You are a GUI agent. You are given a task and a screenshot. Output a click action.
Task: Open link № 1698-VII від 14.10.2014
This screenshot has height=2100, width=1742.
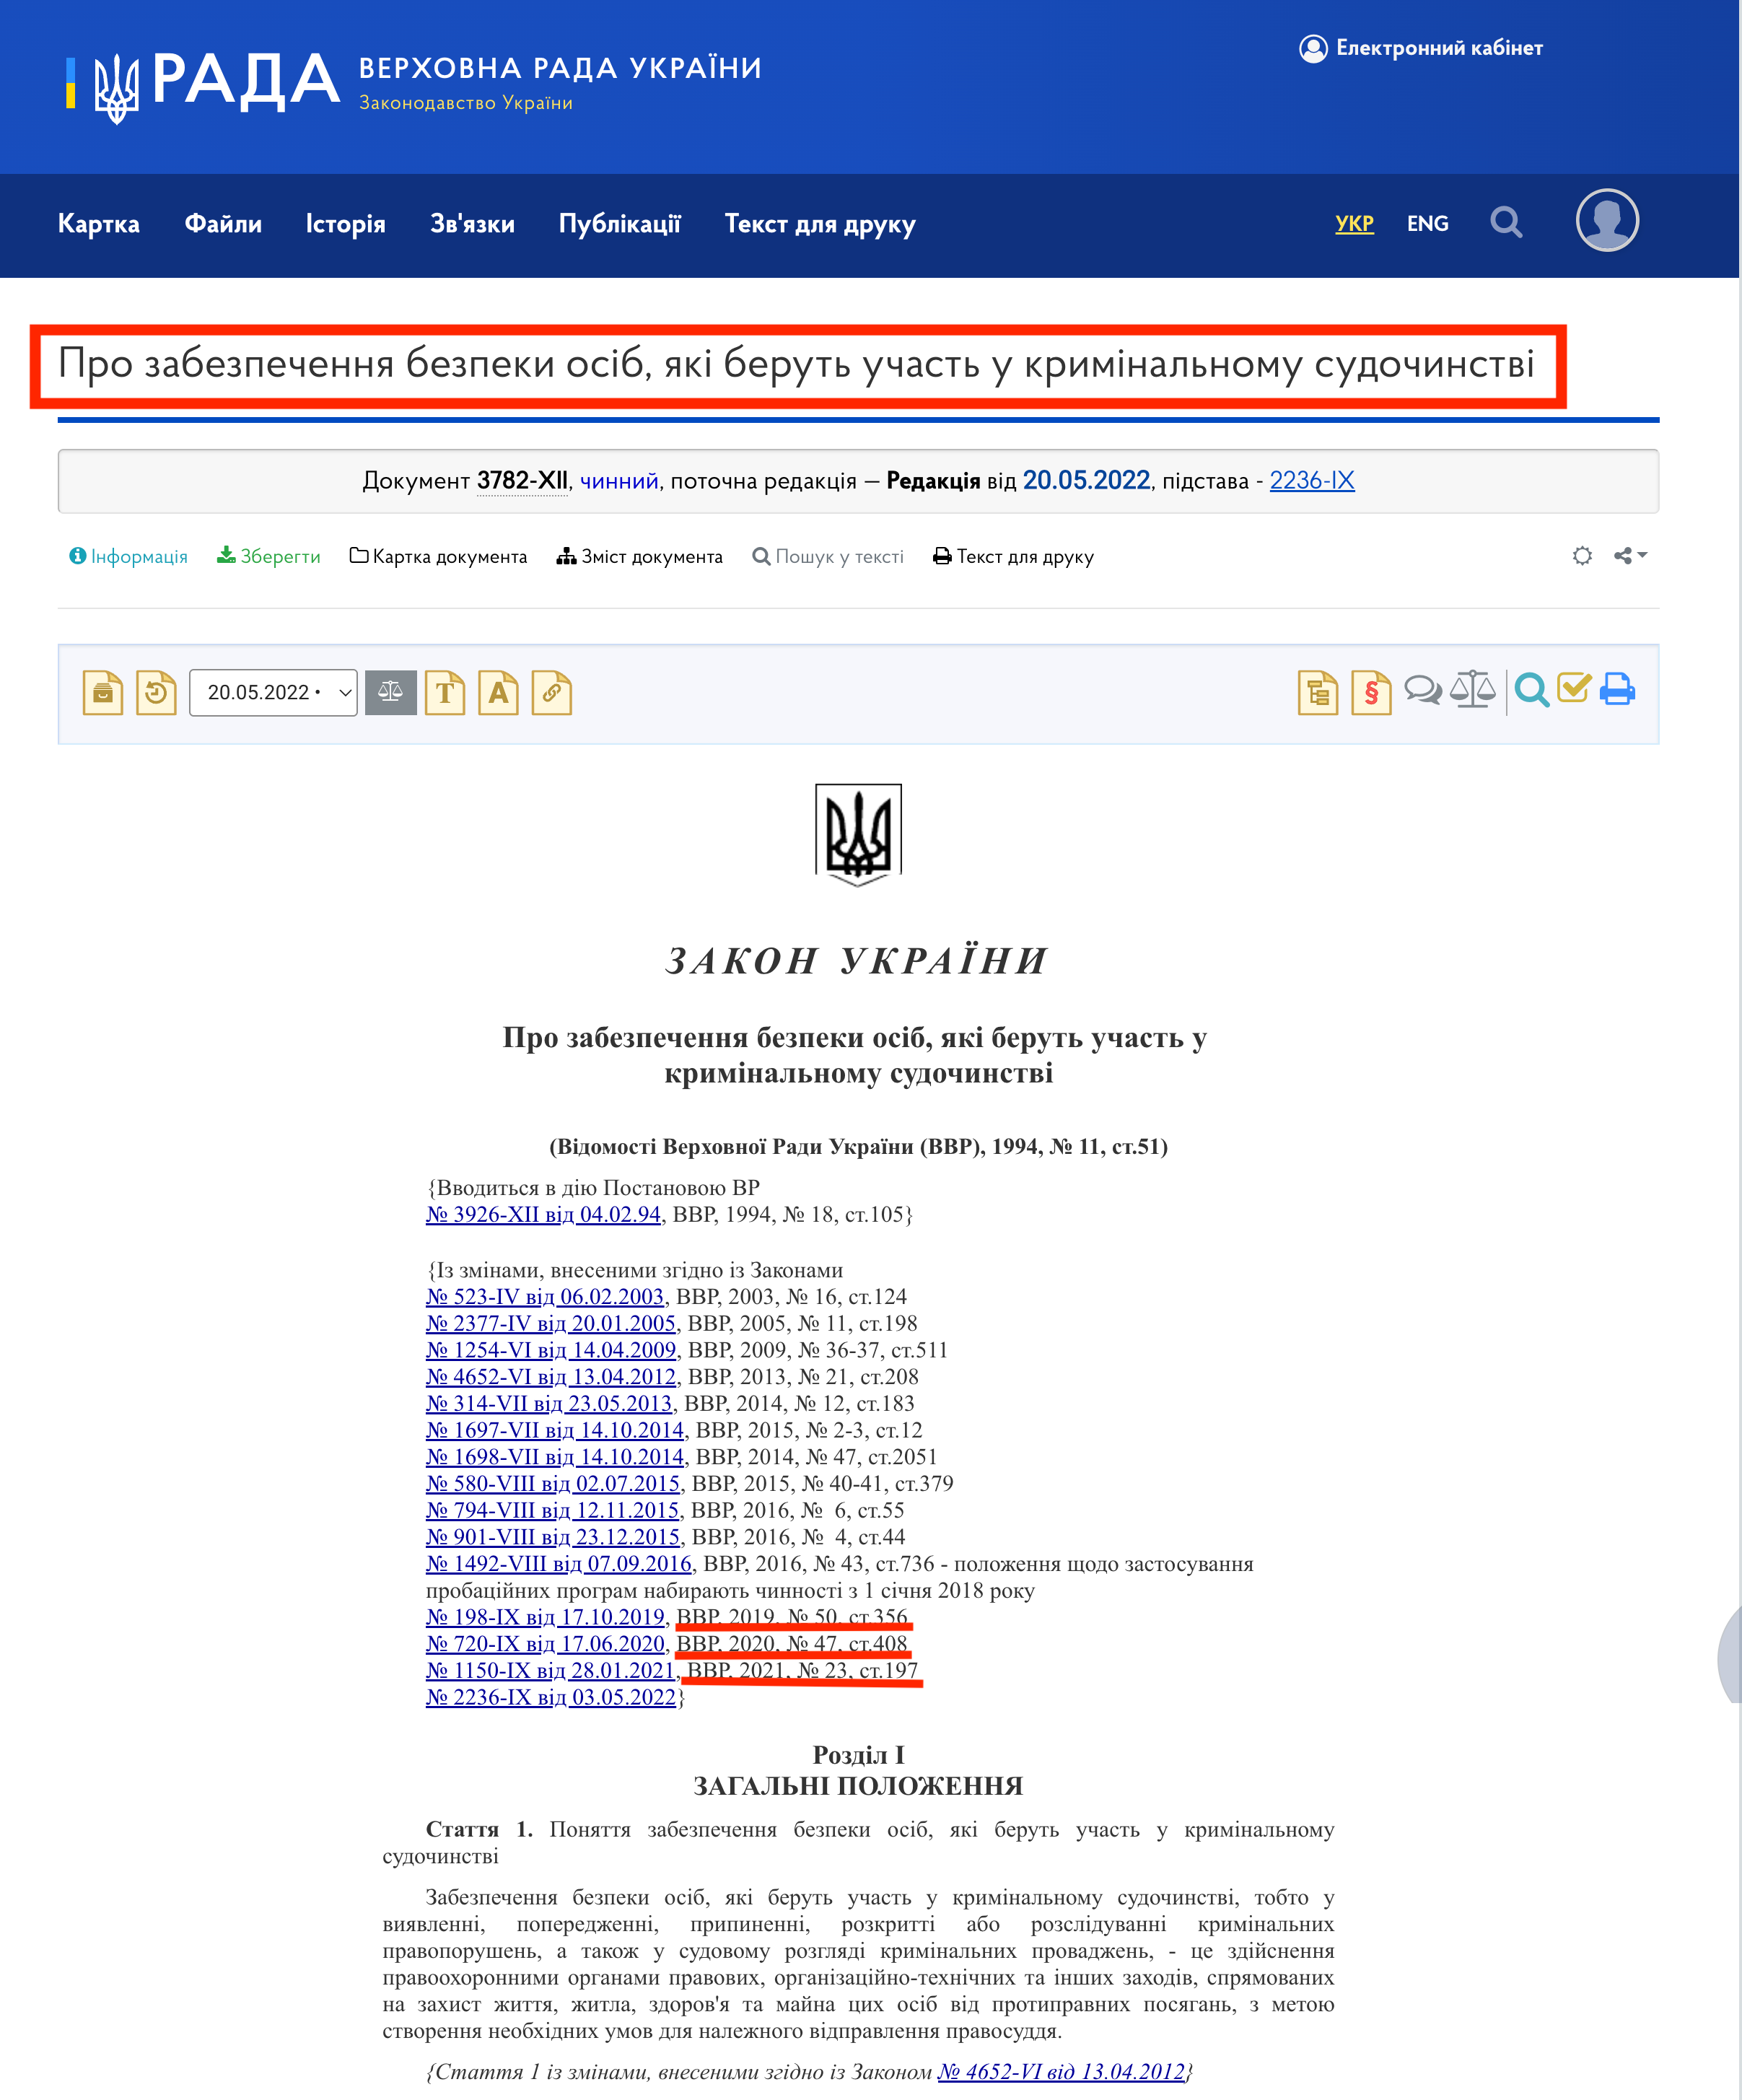pos(555,1456)
